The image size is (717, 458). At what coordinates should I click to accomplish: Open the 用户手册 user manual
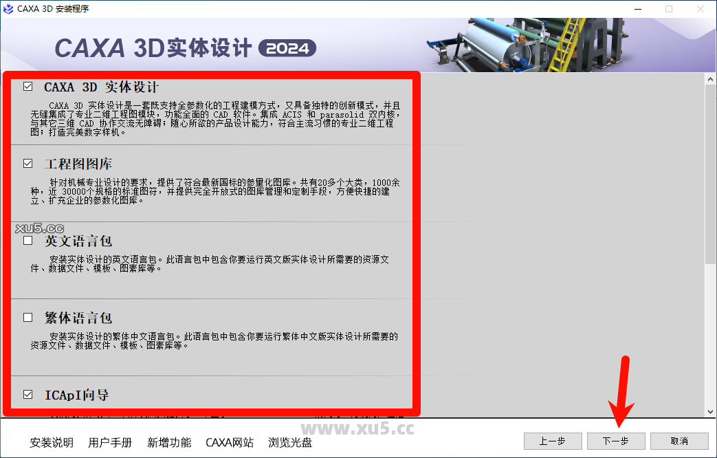coord(110,443)
